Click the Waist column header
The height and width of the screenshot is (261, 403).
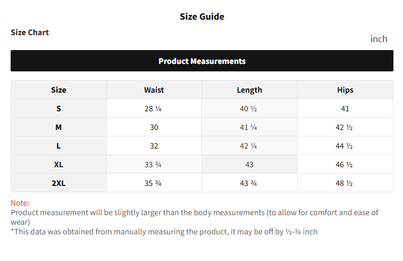pos(154,90)
